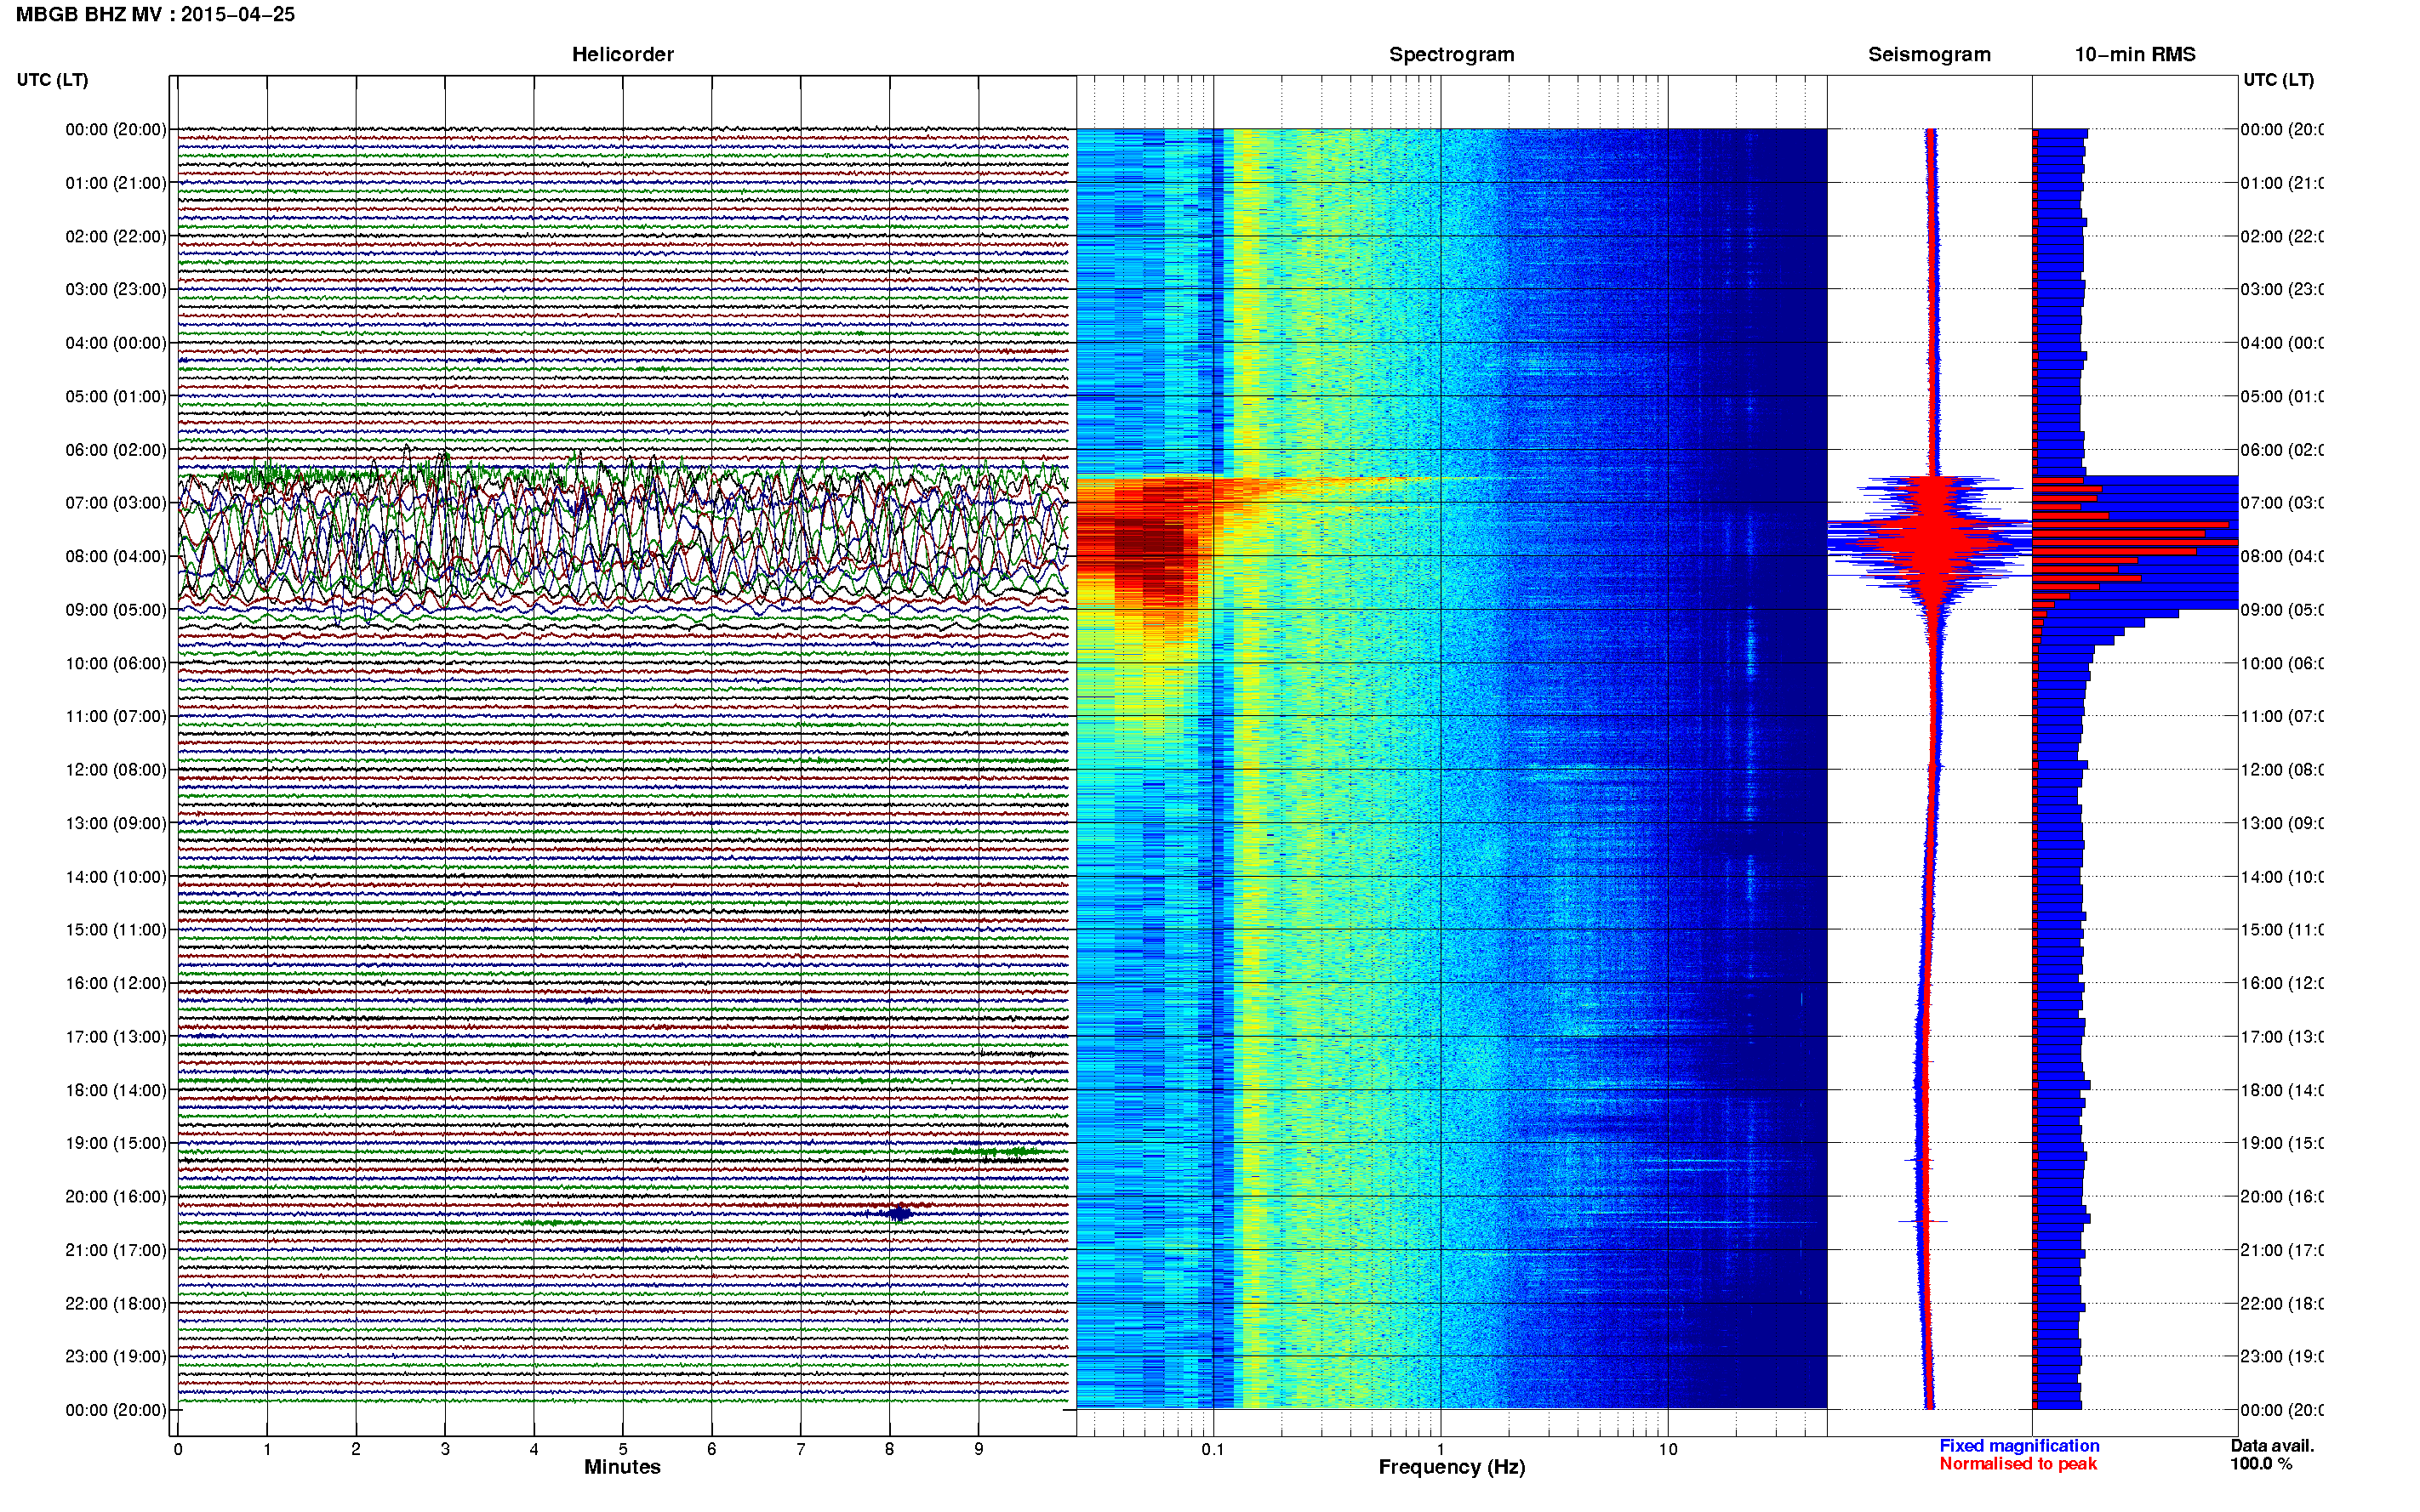Click the longest red RMS bar near 08:00

coord(2135,542)
